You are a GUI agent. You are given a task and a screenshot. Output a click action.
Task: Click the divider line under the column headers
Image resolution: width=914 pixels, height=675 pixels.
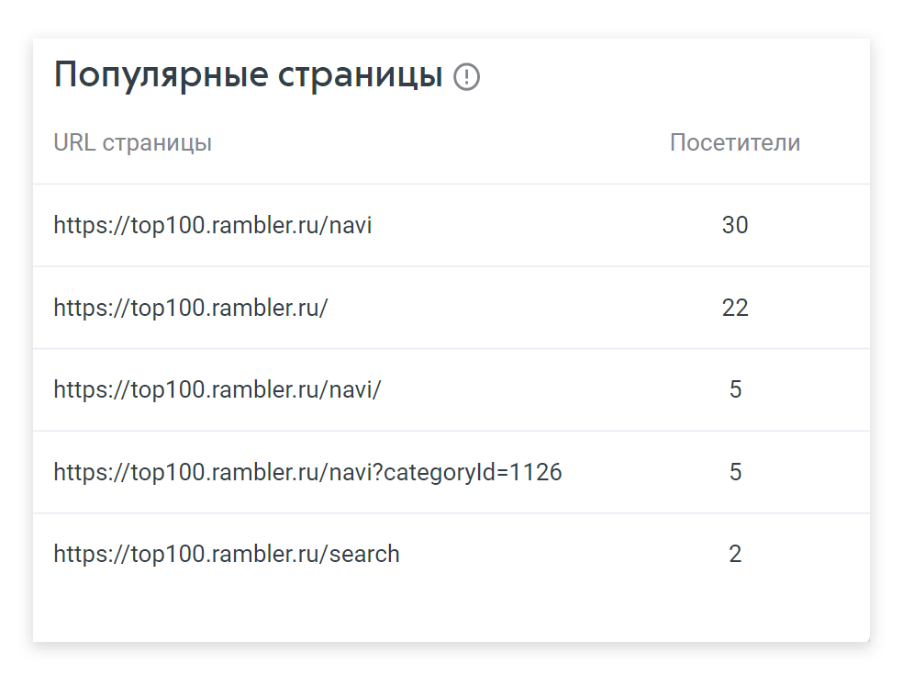pyautogui.click(x=450, y=184)
